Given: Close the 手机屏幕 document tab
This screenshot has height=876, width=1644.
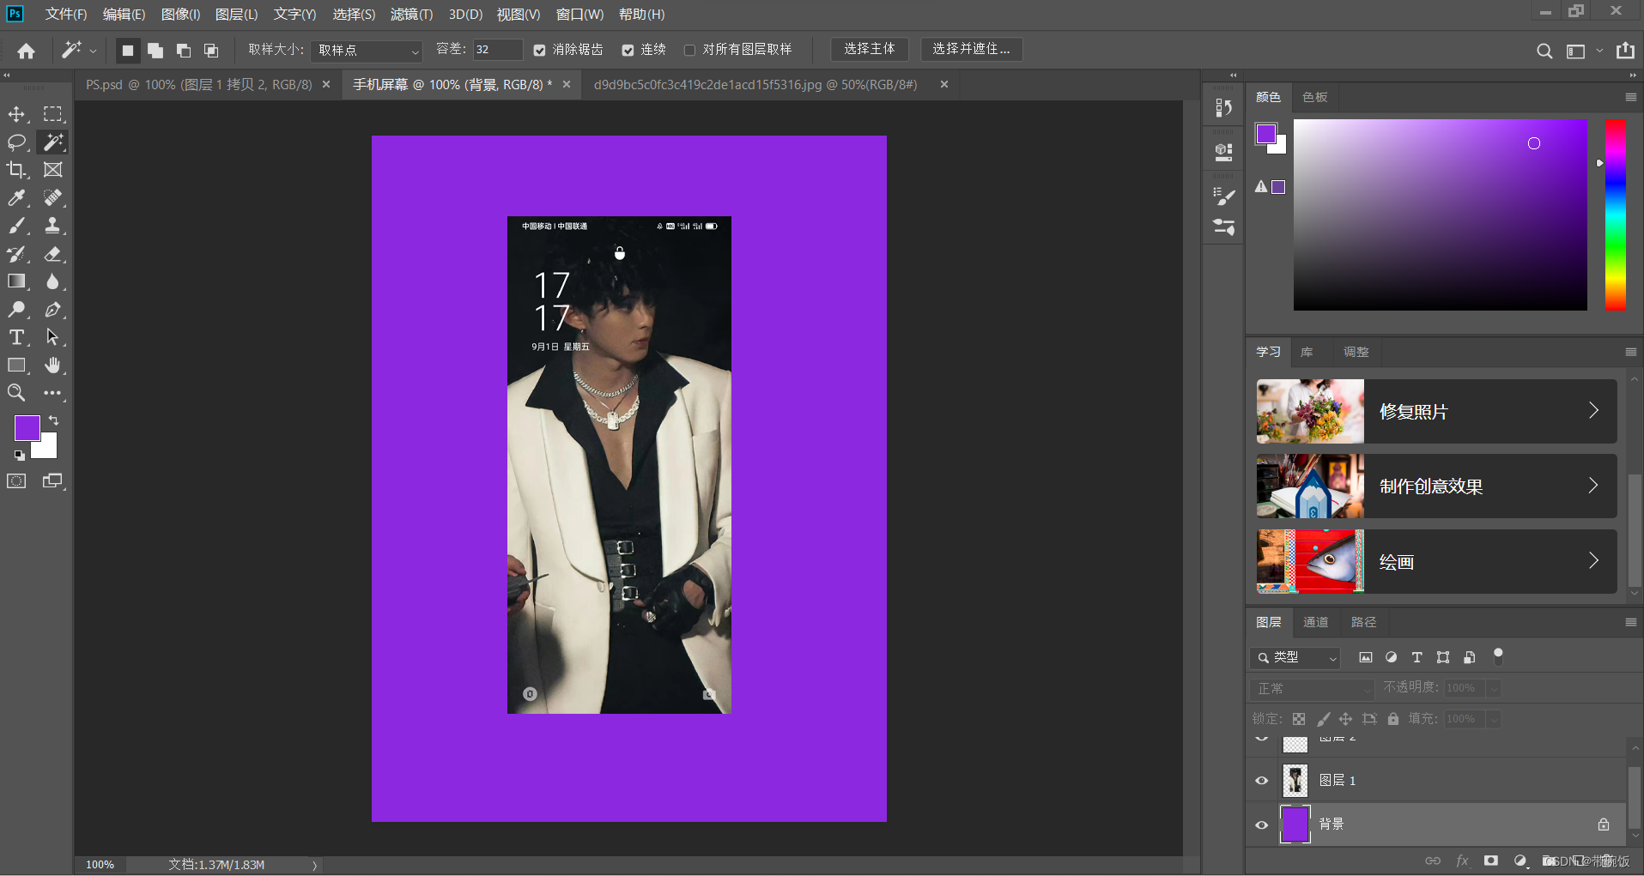Looking at the screenshot, I should pos(567,85).
